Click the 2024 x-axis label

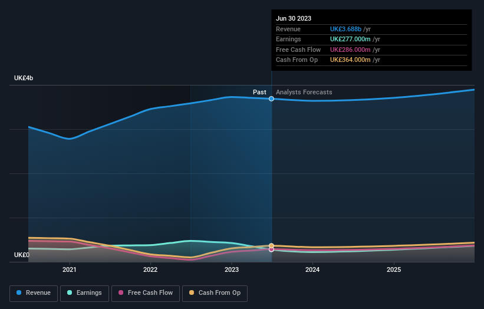pyautogui.click(x=312, y=270)
